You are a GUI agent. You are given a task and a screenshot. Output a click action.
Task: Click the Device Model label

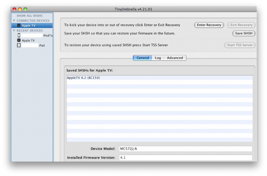[103, 148]
